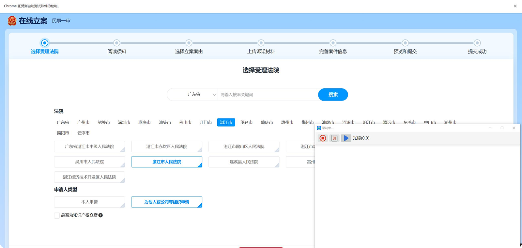Pause the recording in the recorder window
Image resolution: width=522 pixels, height=248 pixels.
(334, 138)
